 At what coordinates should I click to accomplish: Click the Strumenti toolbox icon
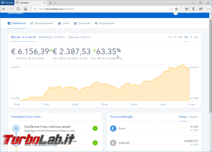[75, 23]
